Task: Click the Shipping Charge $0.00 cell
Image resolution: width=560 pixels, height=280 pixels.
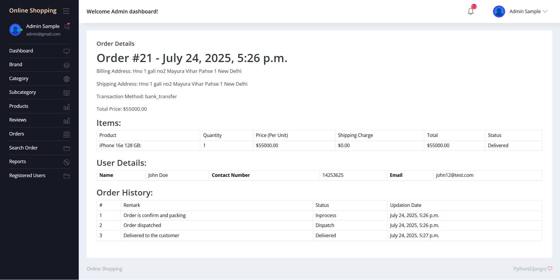Action: point(379,146)
